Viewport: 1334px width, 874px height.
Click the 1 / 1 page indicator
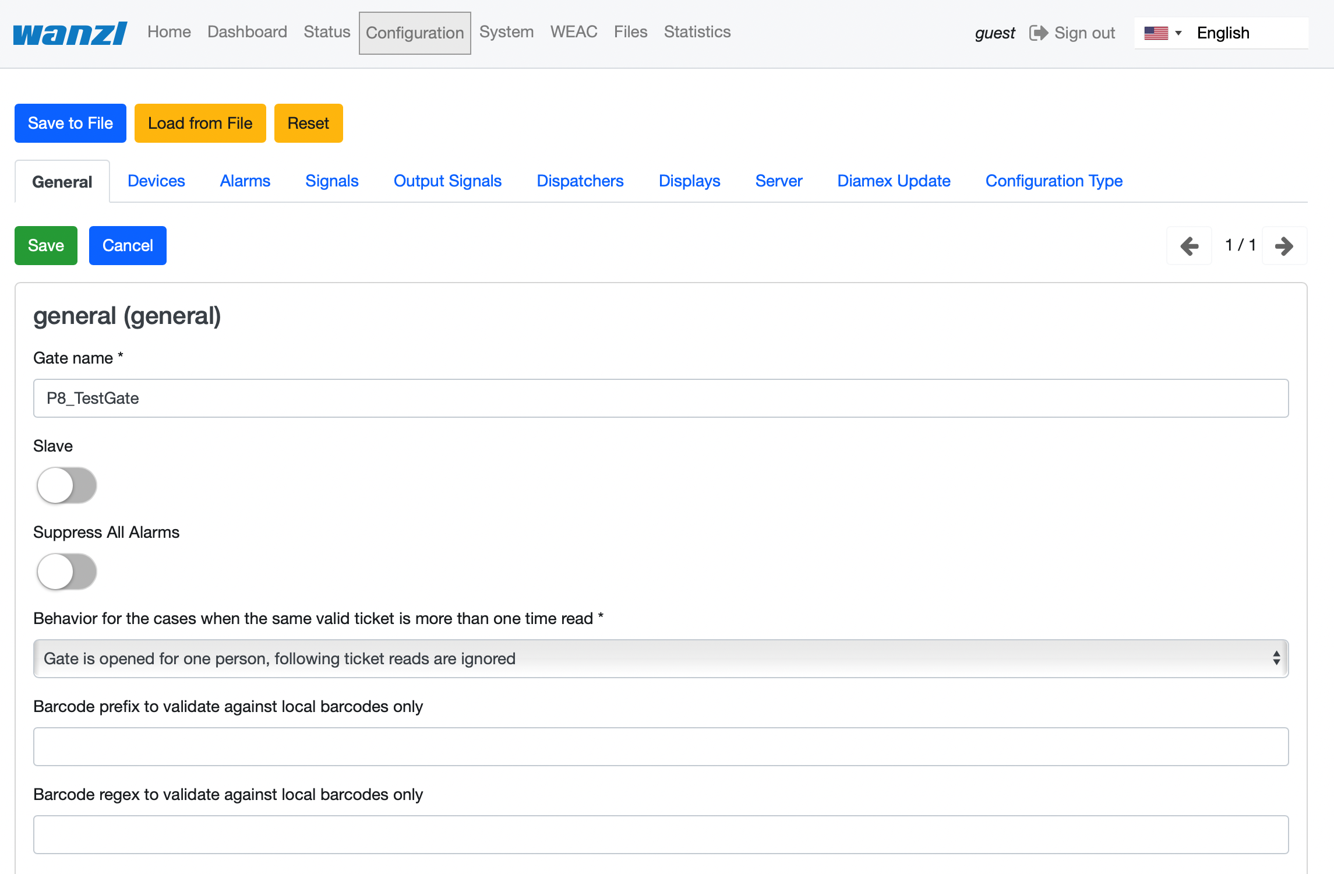coord(1240,245)
